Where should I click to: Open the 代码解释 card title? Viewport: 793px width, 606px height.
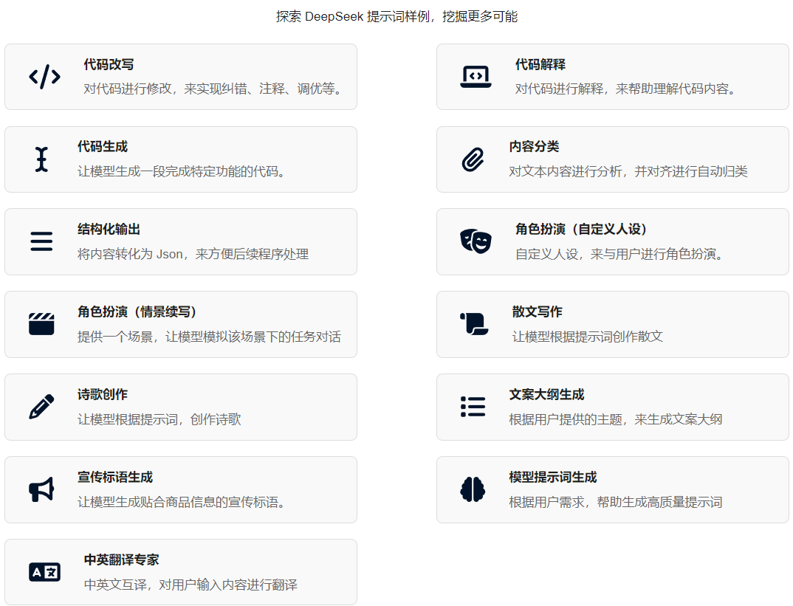coord(540,65)
